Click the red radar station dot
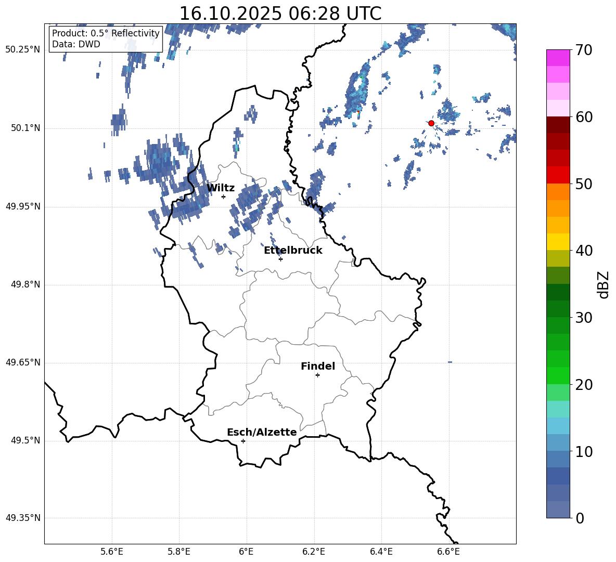This screenshot has width=616, height=562. pos(431,123)
